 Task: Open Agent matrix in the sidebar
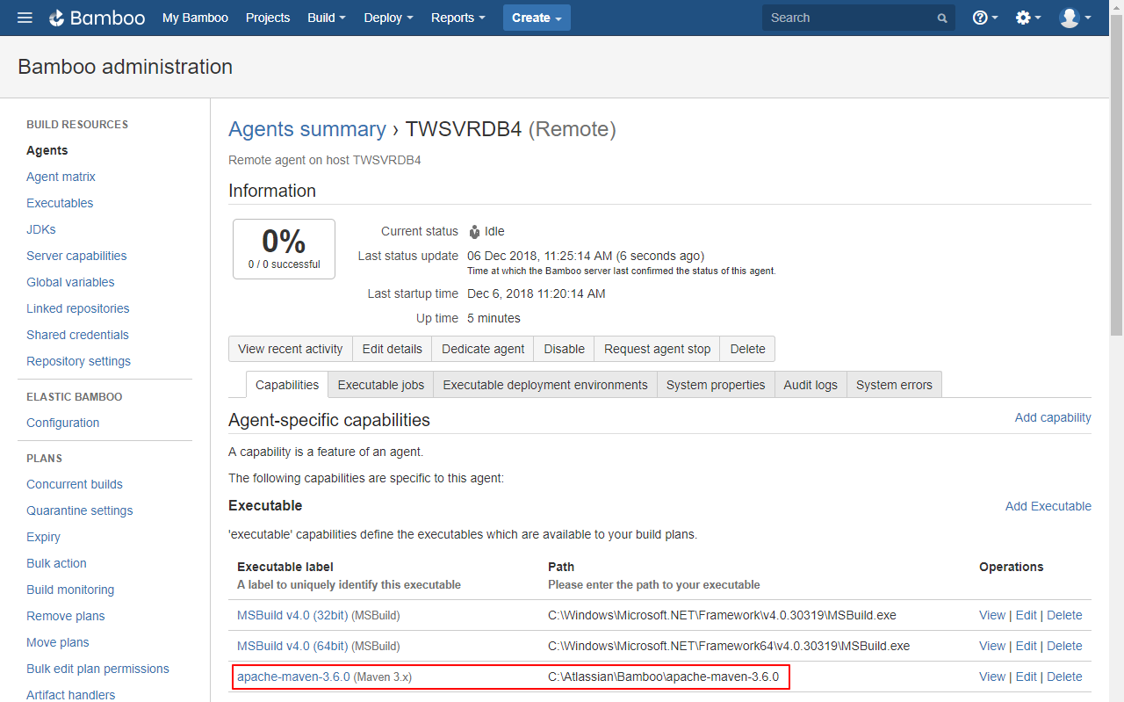click(x=61, y=177)
